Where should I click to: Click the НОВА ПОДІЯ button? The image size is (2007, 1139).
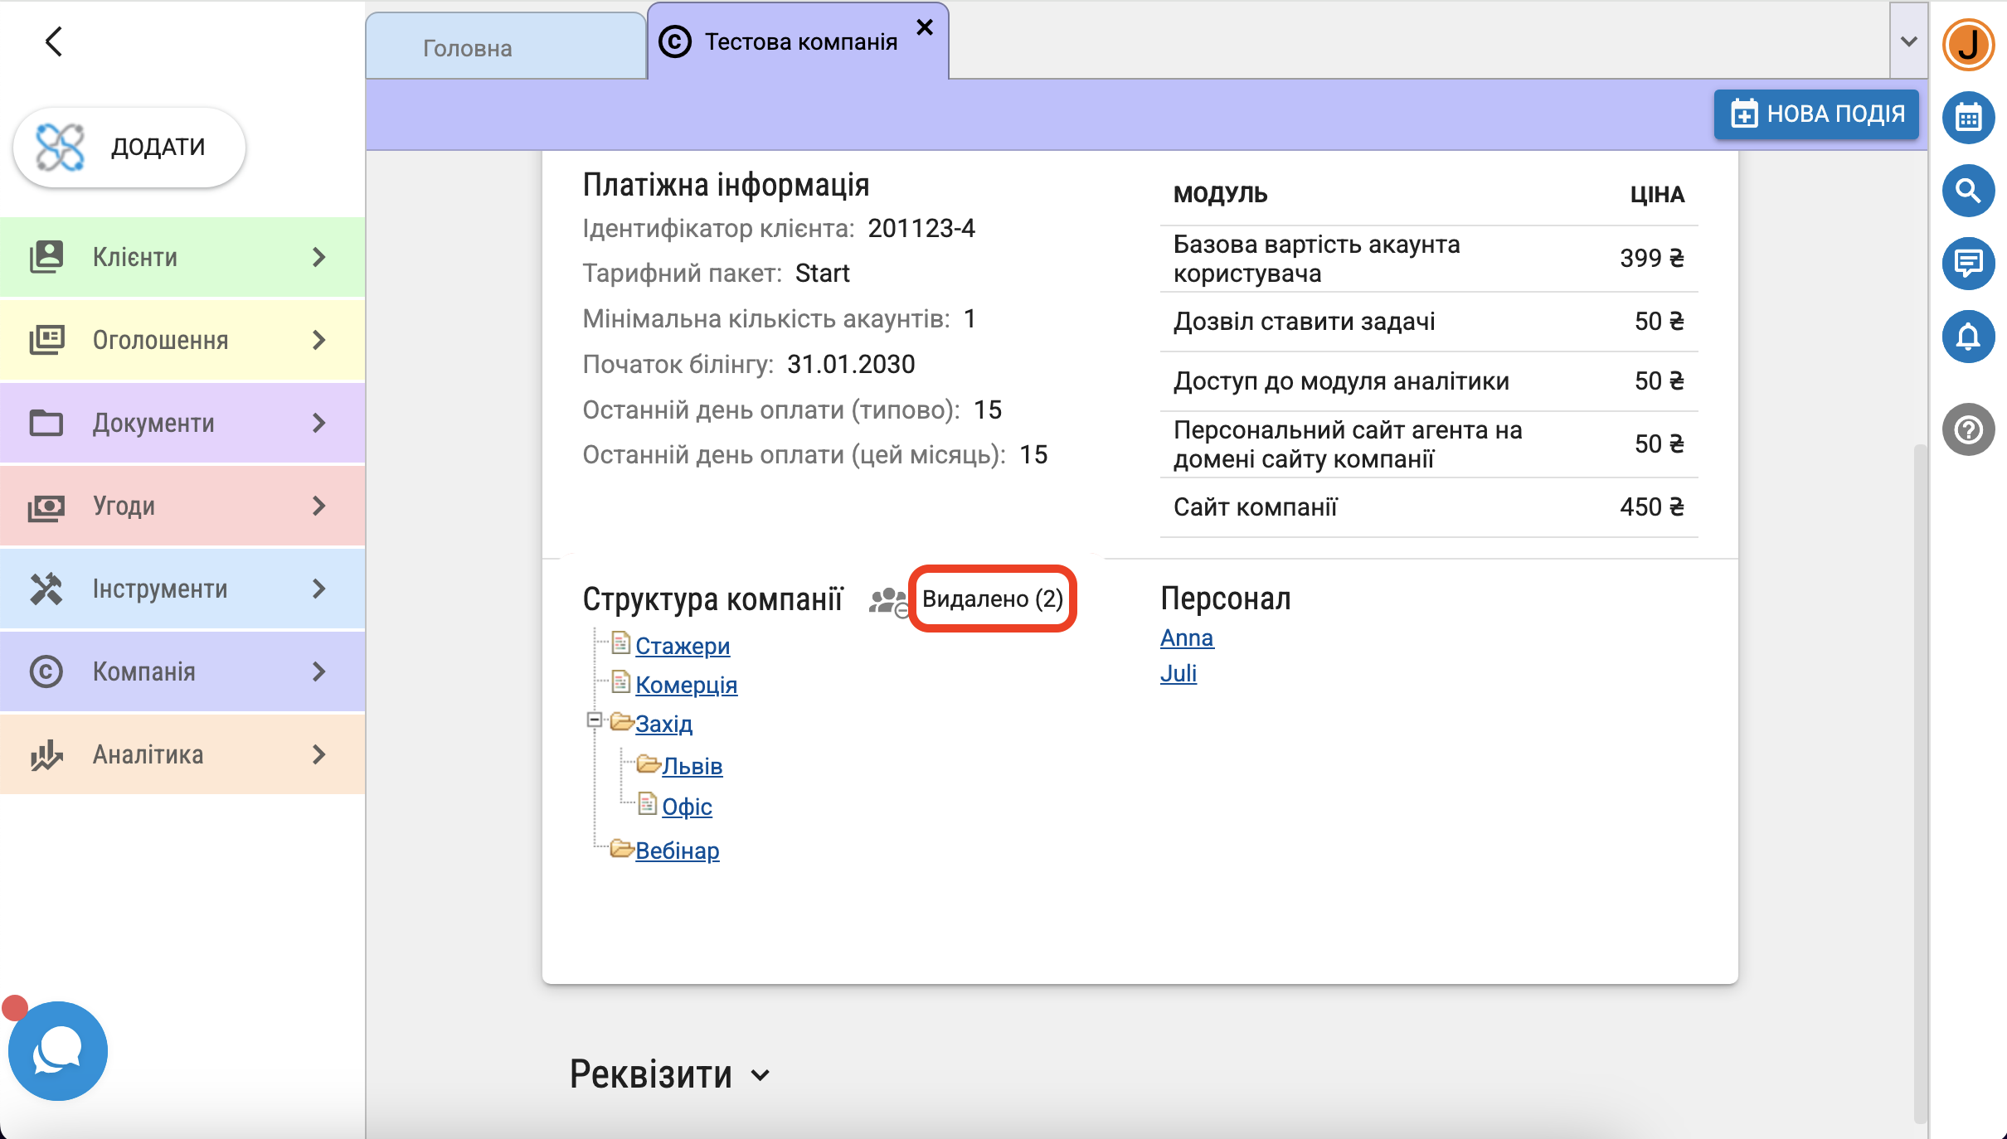(1816, 114)
